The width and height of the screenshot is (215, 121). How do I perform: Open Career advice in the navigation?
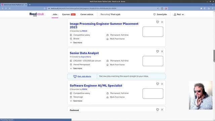point(87,14)
